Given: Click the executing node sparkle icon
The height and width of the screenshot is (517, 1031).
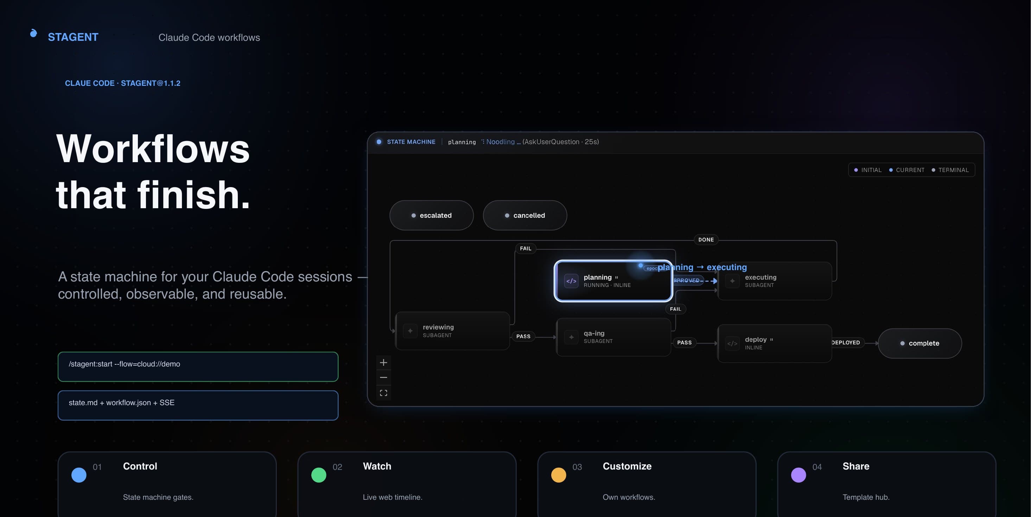Looking at the screenshot, I should pos(732,281).
